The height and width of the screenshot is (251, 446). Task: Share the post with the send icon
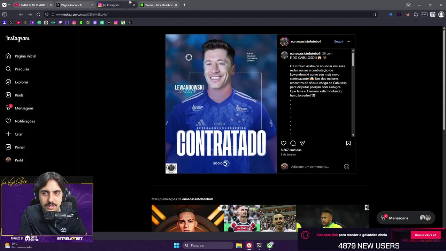coord(302,143)
